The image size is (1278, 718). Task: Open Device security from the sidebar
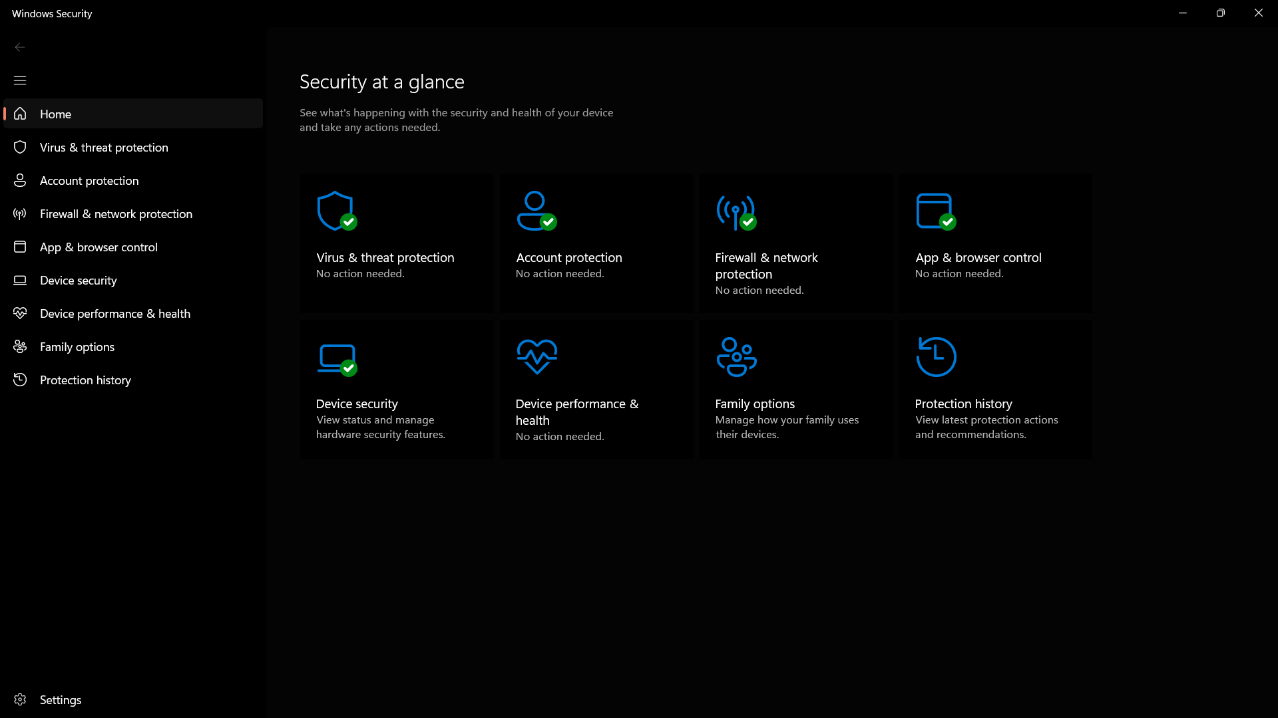[78, 280]
